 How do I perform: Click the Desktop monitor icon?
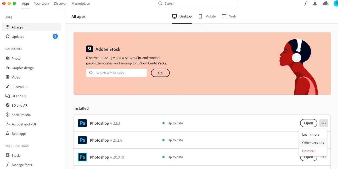pos(174,16)
